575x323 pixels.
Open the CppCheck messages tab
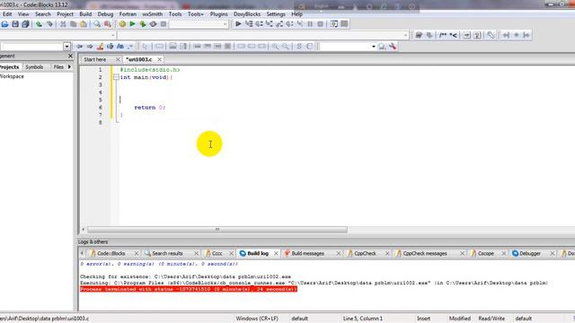(x=425, y=253)
